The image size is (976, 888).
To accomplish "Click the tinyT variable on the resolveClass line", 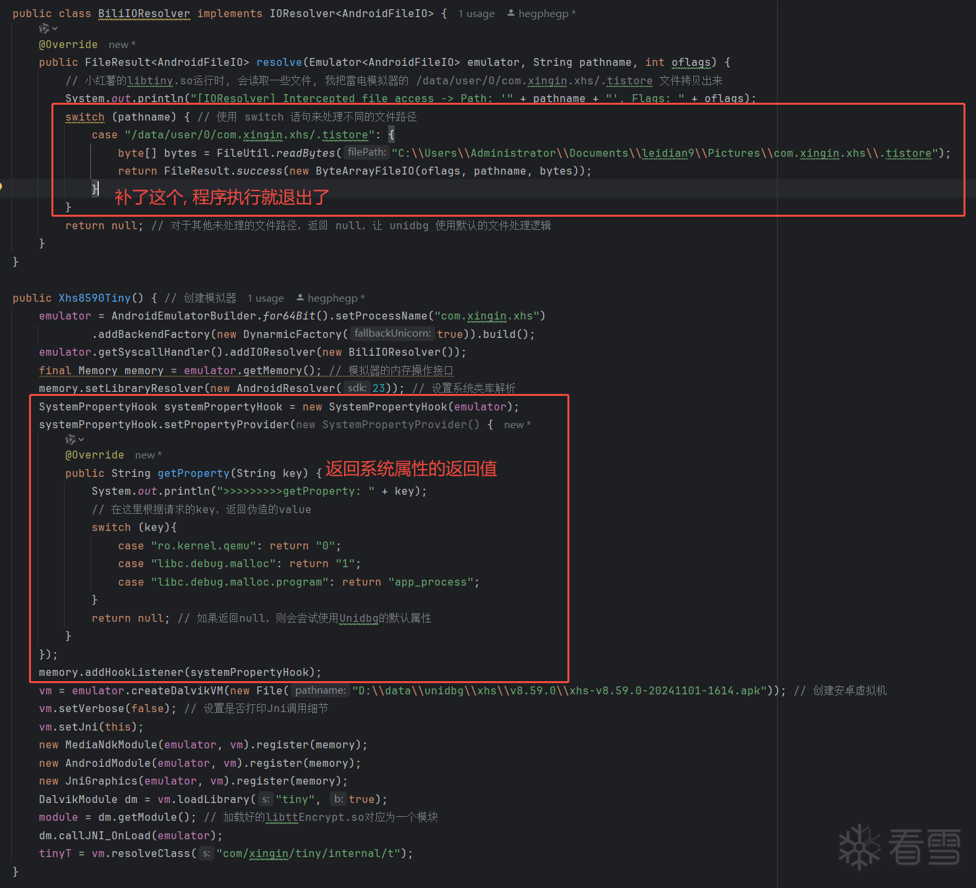I will (55, 854).
